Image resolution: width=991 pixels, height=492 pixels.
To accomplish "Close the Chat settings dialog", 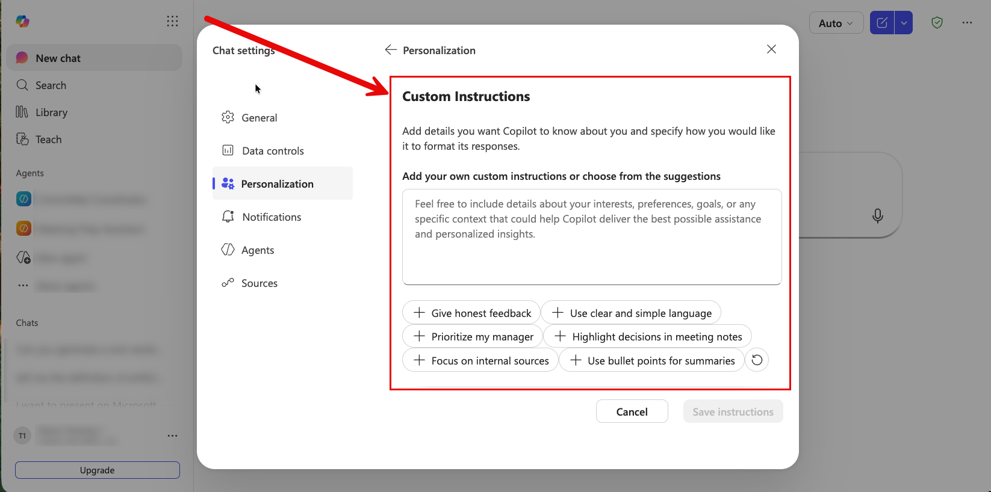I will (771, 49).
